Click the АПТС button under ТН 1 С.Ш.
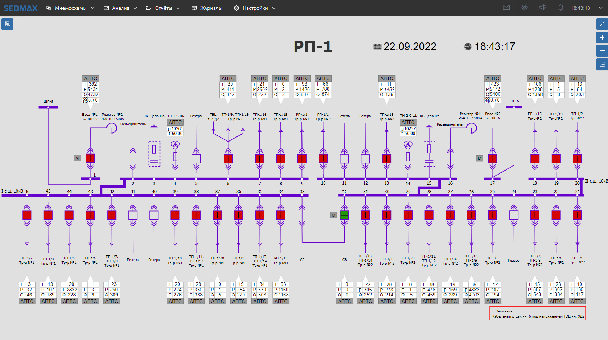Viewport: 608px width, 340px height. [x=175, y=122]
